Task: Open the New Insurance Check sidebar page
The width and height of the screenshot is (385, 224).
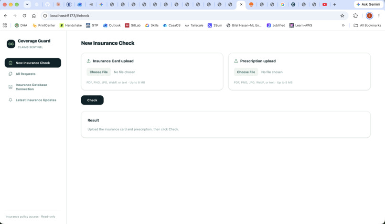Action: [33, 63]
